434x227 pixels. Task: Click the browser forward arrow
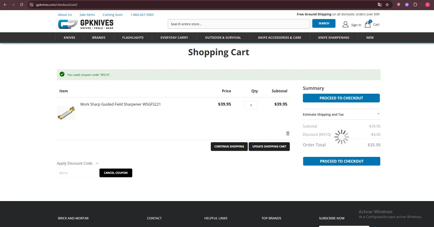click(x=13, y=5)
